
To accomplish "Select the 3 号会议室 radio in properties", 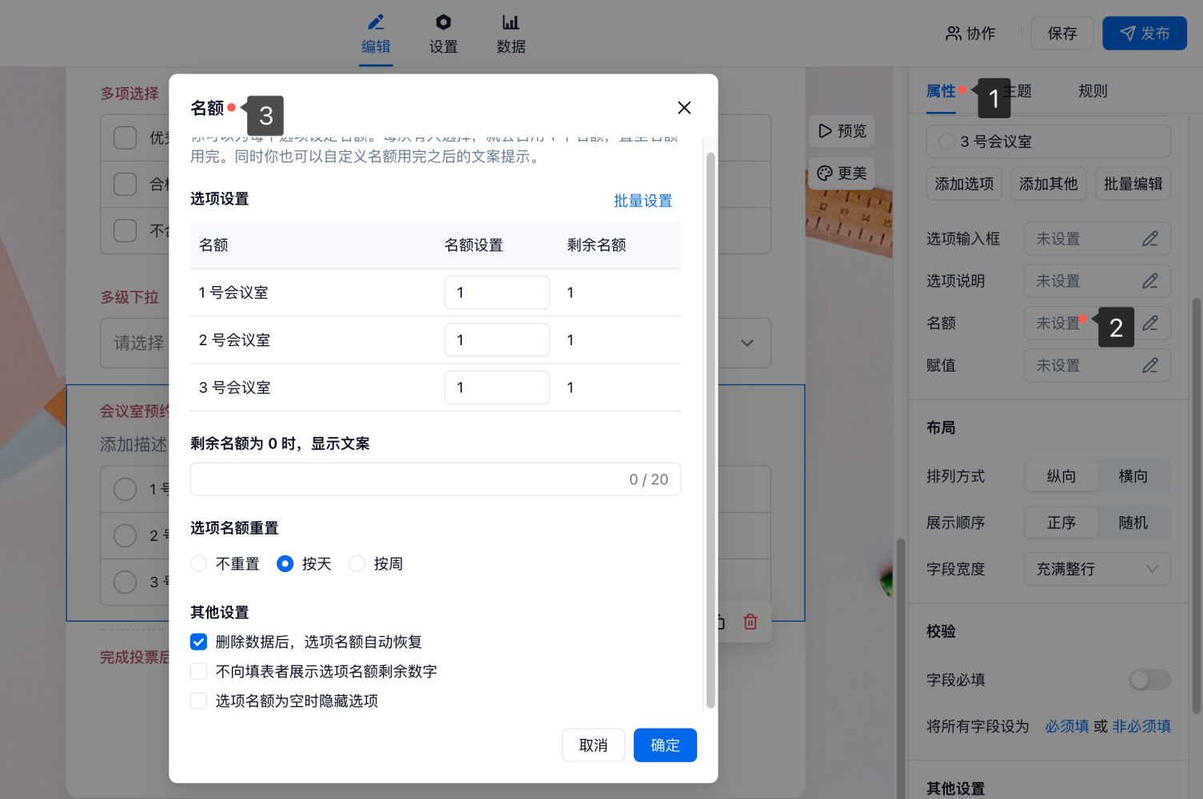I will (947, 142).
